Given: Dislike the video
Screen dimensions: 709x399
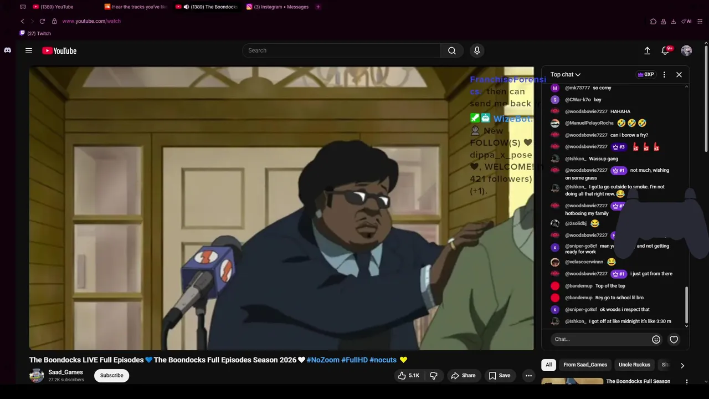Looking at the screenshot, I should [x=434, y=375].
